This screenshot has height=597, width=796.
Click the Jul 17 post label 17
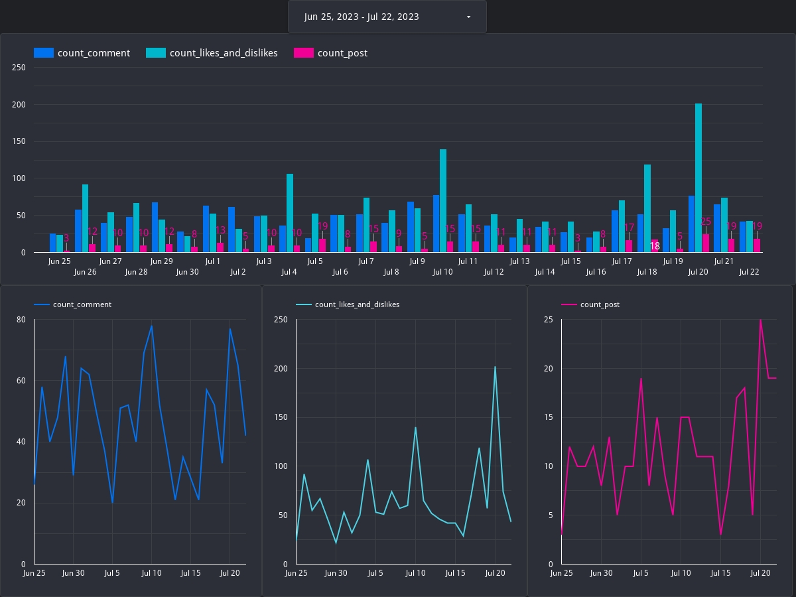[x=630, y=228]
